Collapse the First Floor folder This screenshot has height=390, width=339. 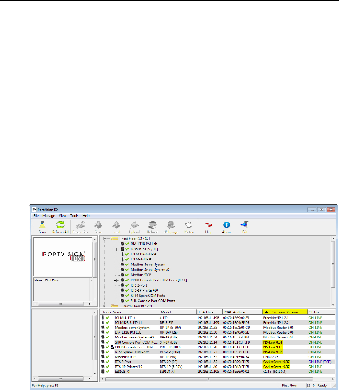(x=105, y=239)
